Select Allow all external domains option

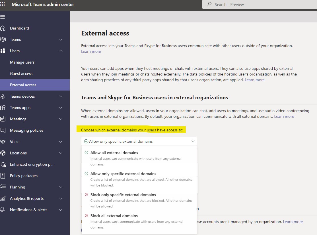pyautogui.click(x=139, y=158)
